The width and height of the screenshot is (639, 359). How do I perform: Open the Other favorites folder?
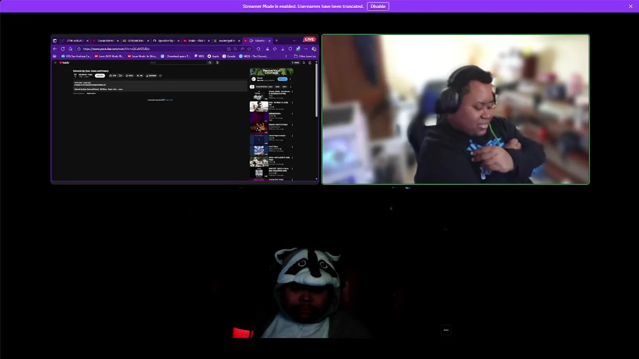pos(305,56)
